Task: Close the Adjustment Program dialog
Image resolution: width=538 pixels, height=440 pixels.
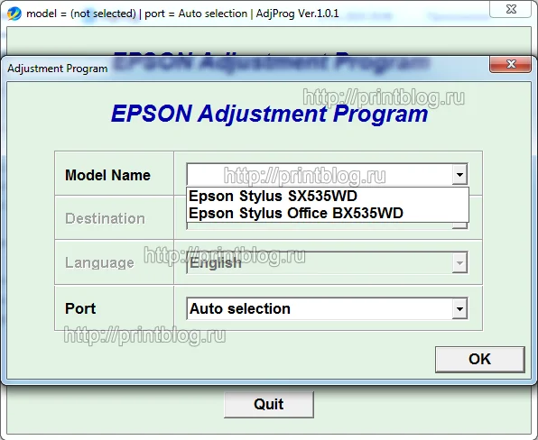Action: click(x=511, y=64)
